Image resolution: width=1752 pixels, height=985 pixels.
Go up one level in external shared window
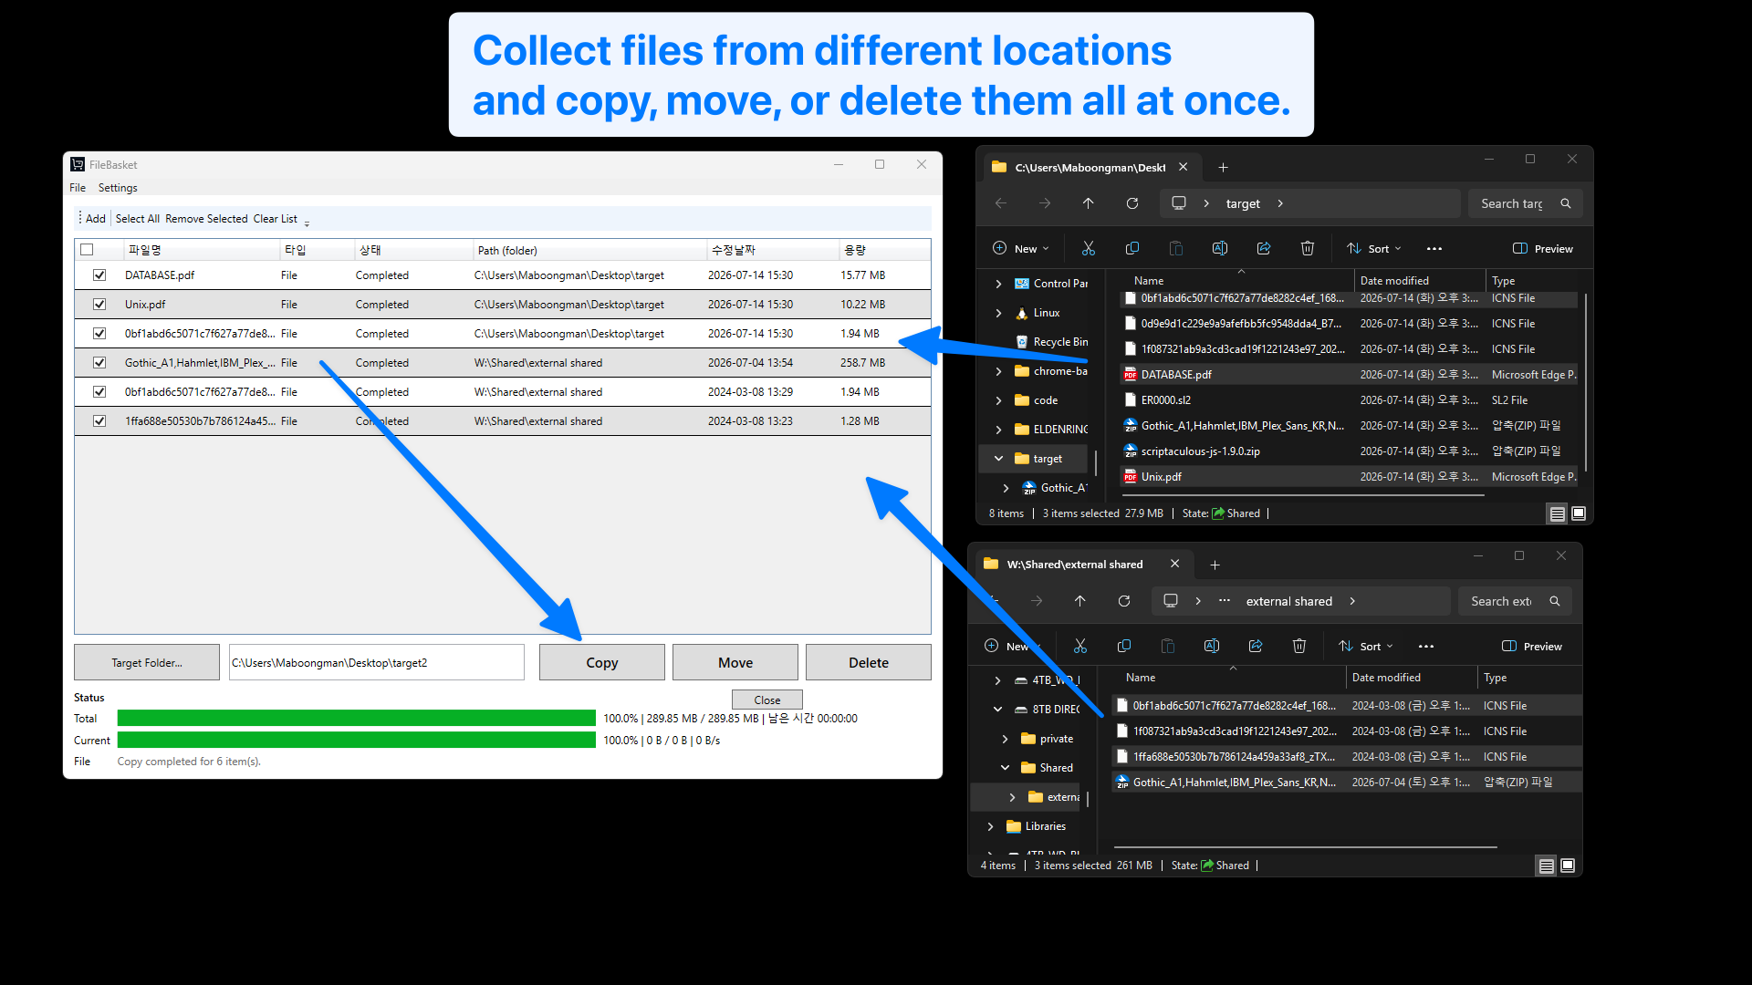(1080, 601)
